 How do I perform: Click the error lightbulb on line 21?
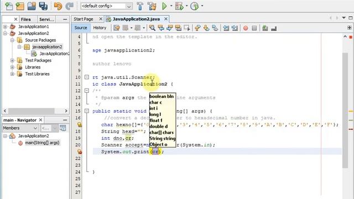pyautogui.click(x=80, y=151)
